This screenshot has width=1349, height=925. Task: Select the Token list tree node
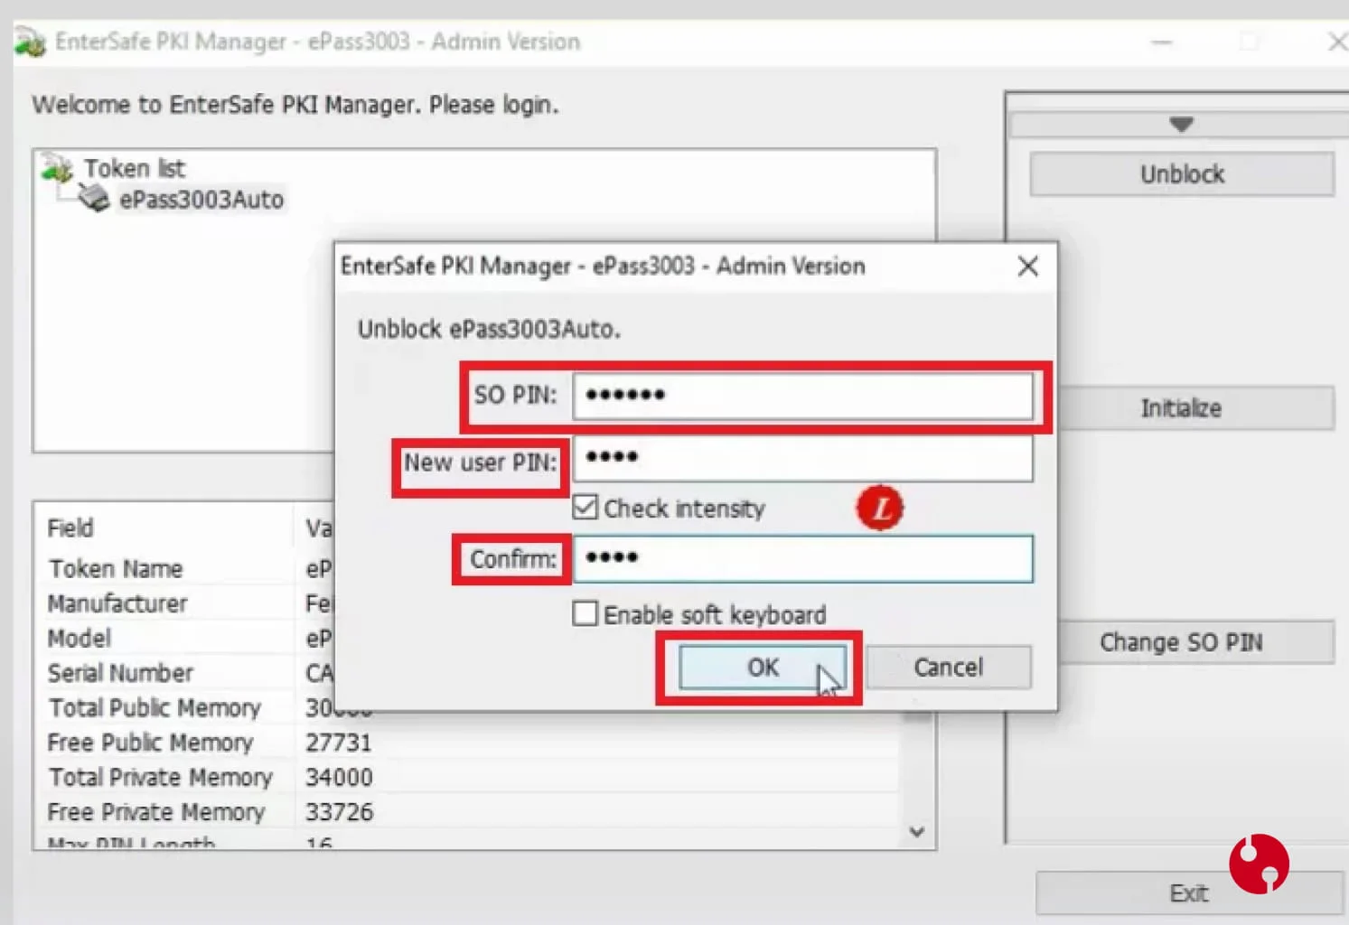point(135,168)
